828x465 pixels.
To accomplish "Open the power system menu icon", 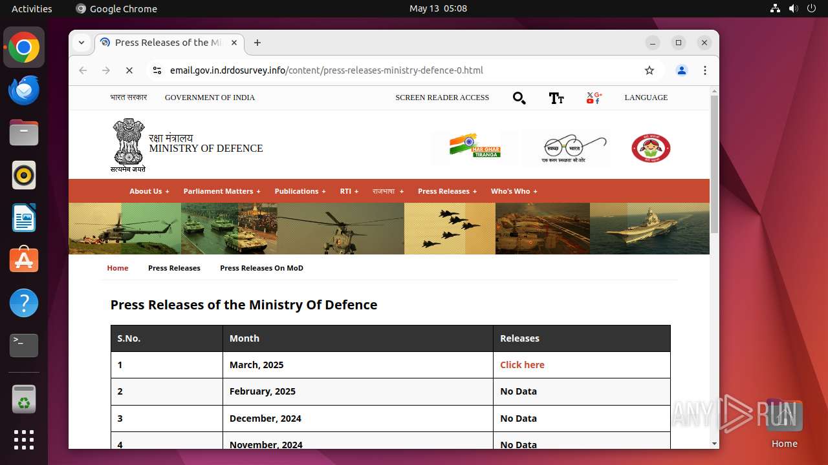I will (x=812, y=8).
